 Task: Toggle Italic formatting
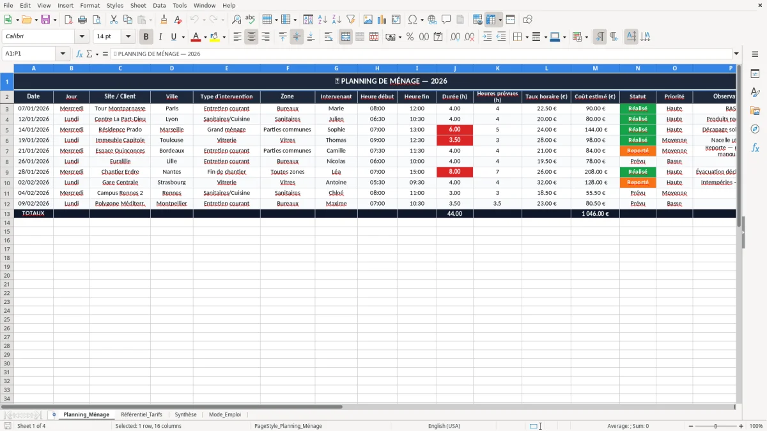(160, 37)
